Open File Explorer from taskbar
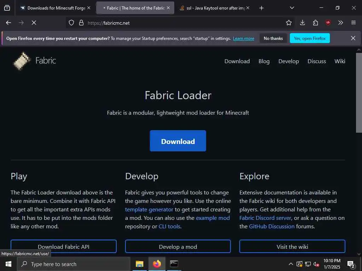362x271 pixels. [x=139, y=264]
